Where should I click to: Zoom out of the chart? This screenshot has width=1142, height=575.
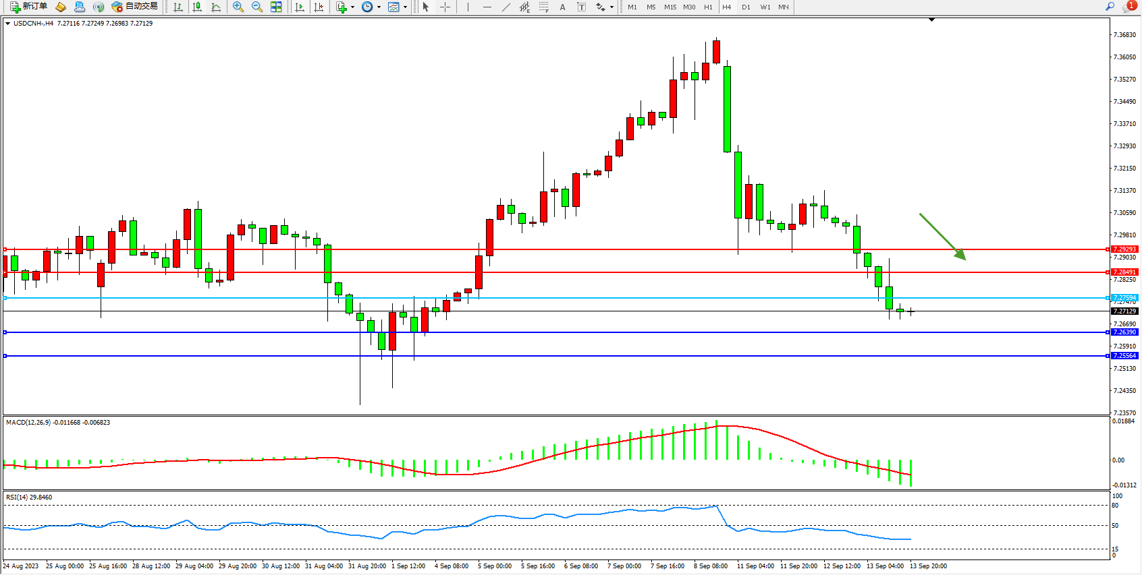256,7
